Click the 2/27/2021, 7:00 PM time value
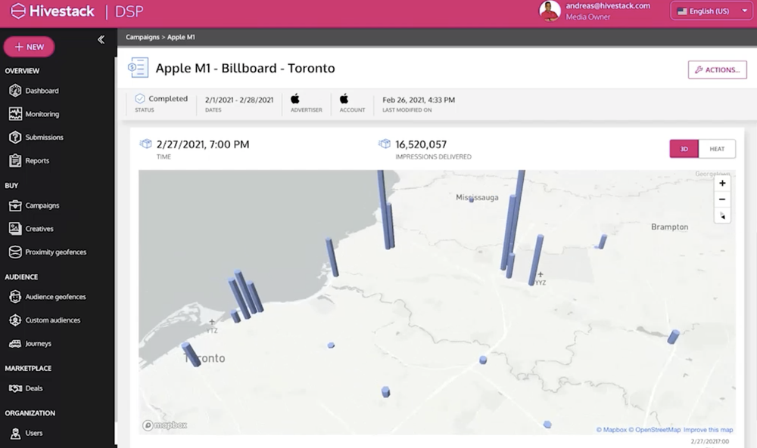This screenshot has width=757, height=448. pyautogui.click(x=203, y=144)
